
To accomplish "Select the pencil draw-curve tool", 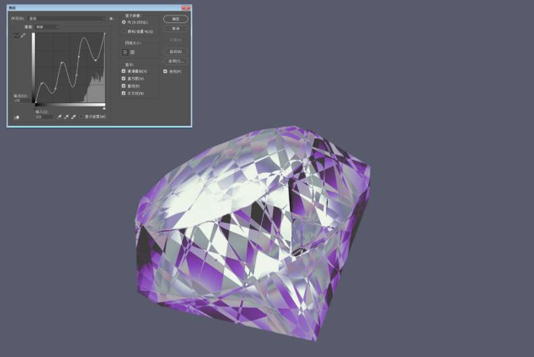I will [x=23, y=34].
